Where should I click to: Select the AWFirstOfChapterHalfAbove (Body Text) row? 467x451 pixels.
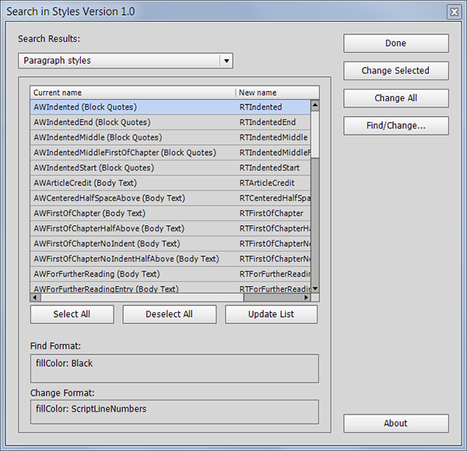pyautogui.click(x=170, y=229)
